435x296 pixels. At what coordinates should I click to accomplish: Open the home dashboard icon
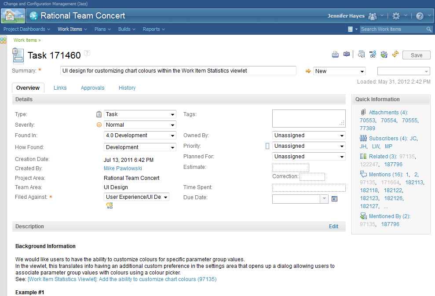point(10,16)
